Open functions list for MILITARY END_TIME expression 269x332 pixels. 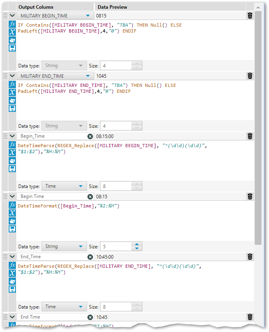pos(12,84)
